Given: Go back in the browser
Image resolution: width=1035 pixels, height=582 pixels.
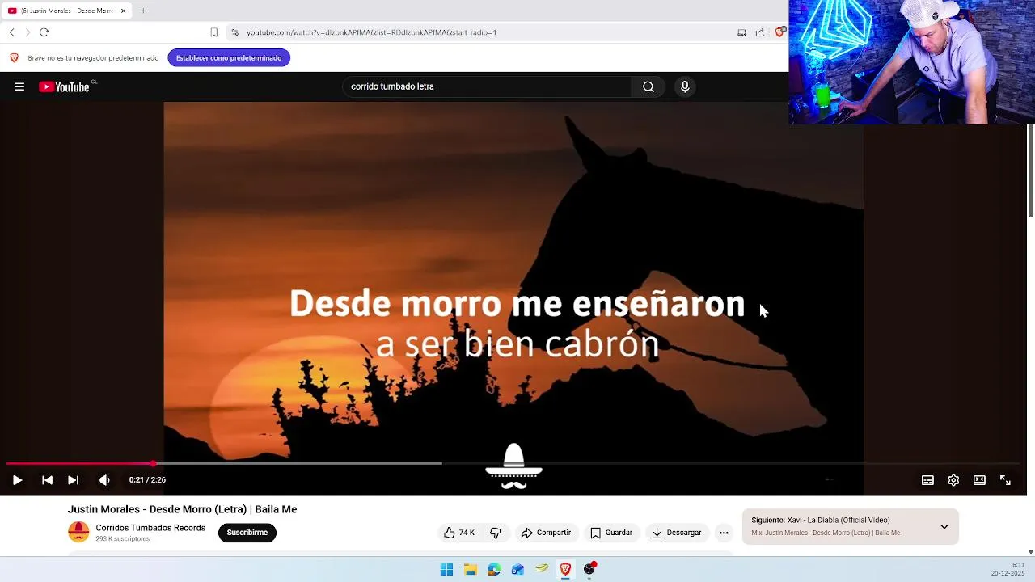Looking at the screenshot, I should click(11, 32).
